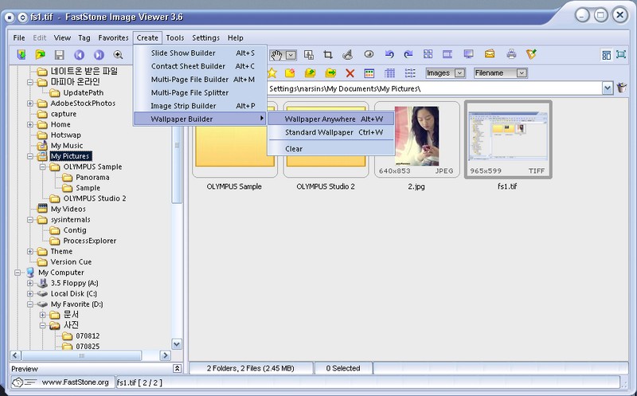
Task: Select the My Videos folder
Action: coord(68,209)
